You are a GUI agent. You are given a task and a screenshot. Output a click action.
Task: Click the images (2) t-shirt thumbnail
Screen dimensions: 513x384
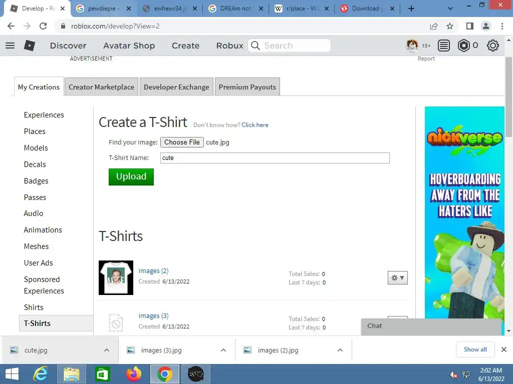click(x=116, y=278)
